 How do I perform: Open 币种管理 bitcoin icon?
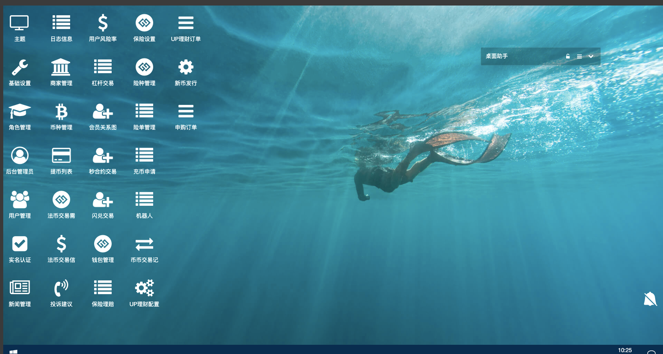point(61,111)
